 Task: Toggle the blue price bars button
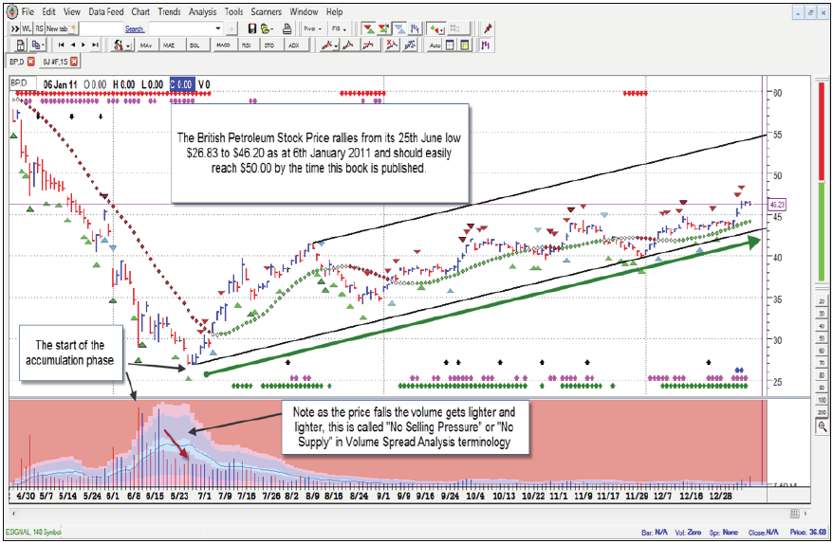pos(416,28)
